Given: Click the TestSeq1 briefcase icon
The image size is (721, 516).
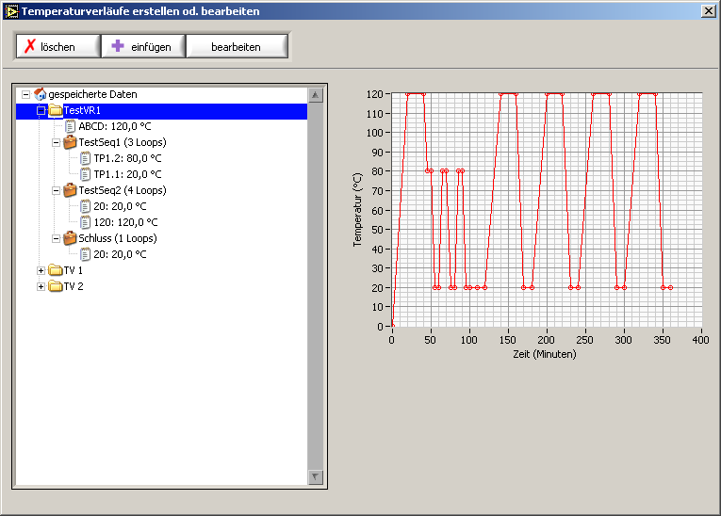Looking at the screenshot, I should (x=70, y=143).
